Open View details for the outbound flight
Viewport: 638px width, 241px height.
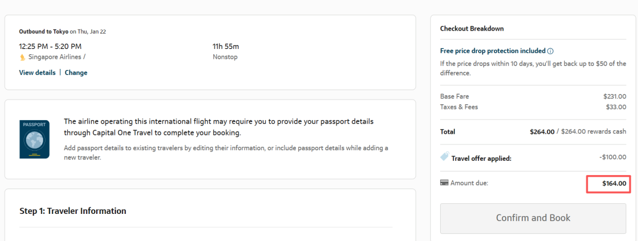click(x=37, y=72)
